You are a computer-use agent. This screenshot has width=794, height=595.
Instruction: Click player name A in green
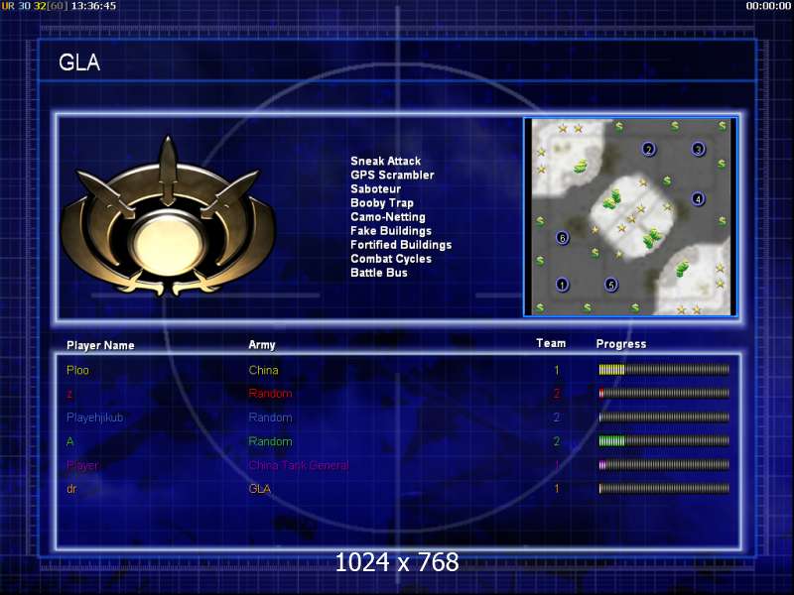pyautogui.click(x=69, y=441)
